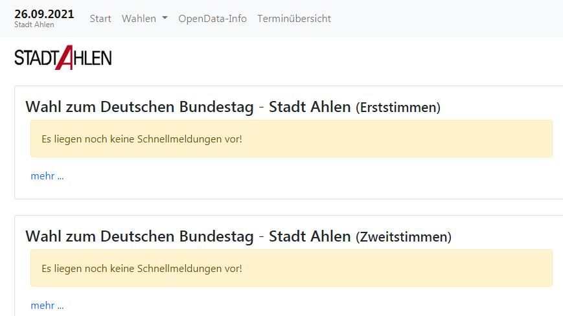
Task: Click the (Erststimmen) label in the heading
Action: 398,107
